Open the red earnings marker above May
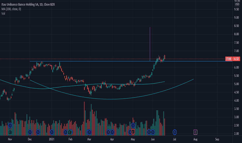Screen dimensions: 242x143 pyautogui.click(x=133, y=132)
